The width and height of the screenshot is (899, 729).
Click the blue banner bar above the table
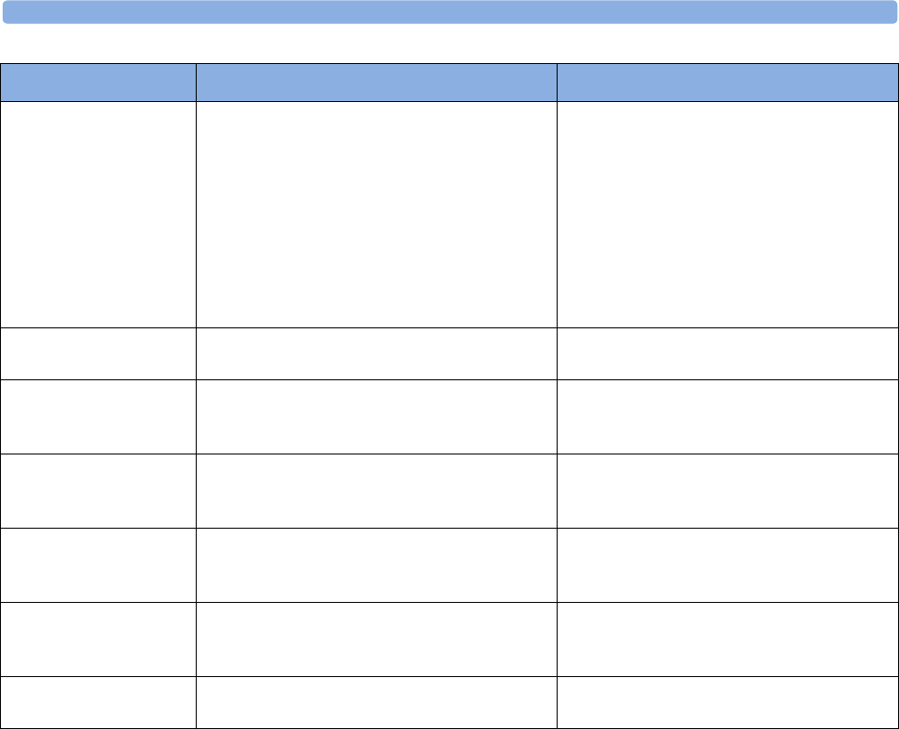point(449,12)
